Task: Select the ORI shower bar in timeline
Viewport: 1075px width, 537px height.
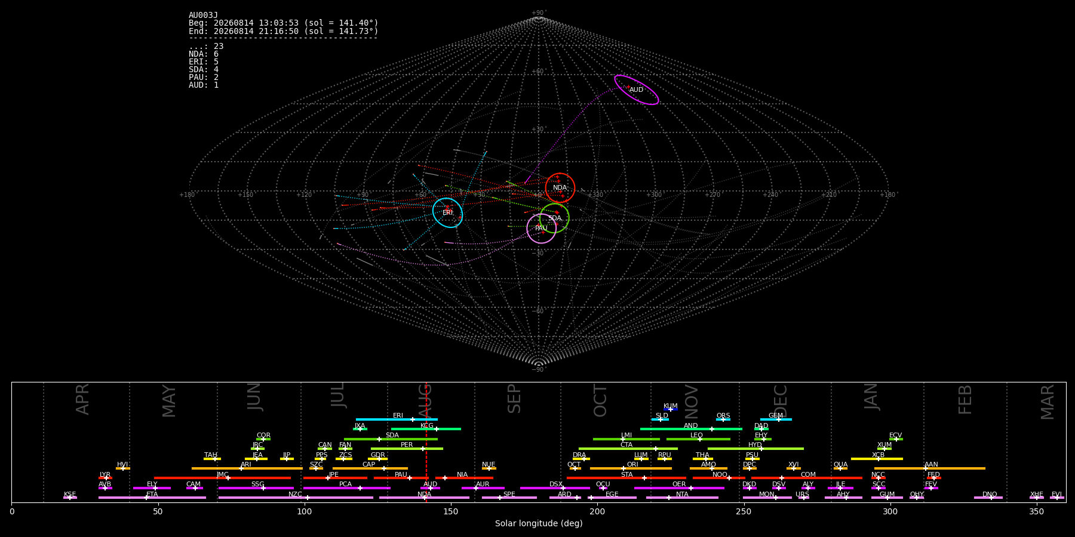Action: pos(631,468)
